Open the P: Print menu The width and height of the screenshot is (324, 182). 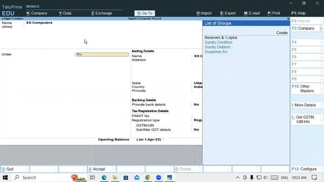(274, 13)
